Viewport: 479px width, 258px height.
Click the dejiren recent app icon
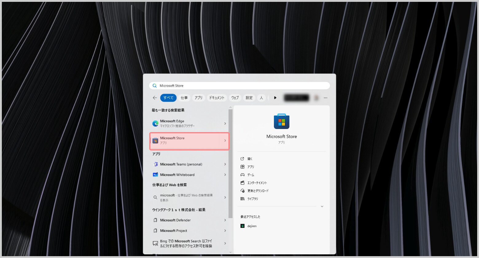[x=243, y=226]
